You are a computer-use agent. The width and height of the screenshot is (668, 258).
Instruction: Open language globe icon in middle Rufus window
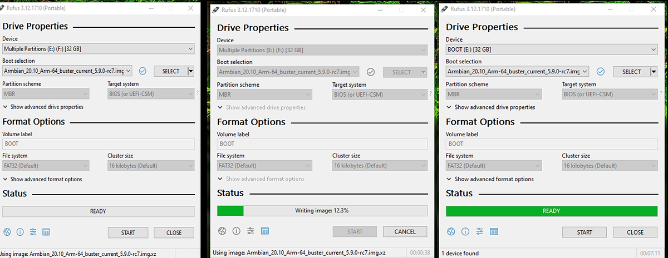(222, 231)
